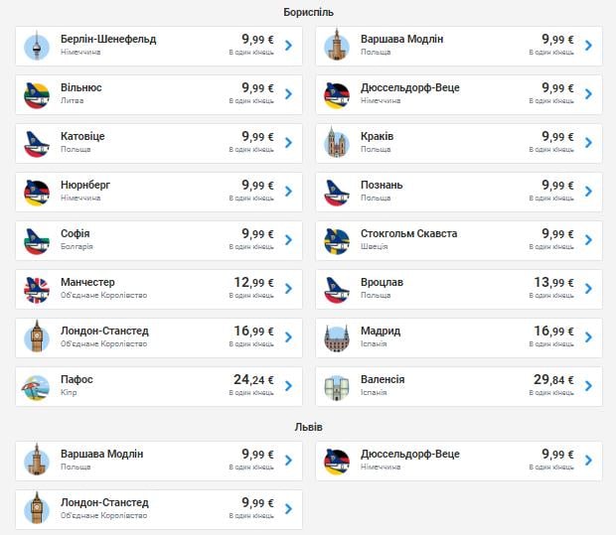Click the Софія Bulgarian flag plane icon
616x535 pixels.
point(37,240)
